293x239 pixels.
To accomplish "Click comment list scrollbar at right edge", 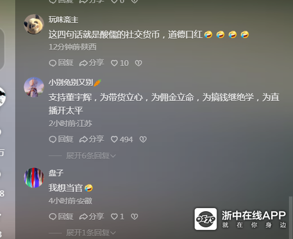I will (290, 218).
